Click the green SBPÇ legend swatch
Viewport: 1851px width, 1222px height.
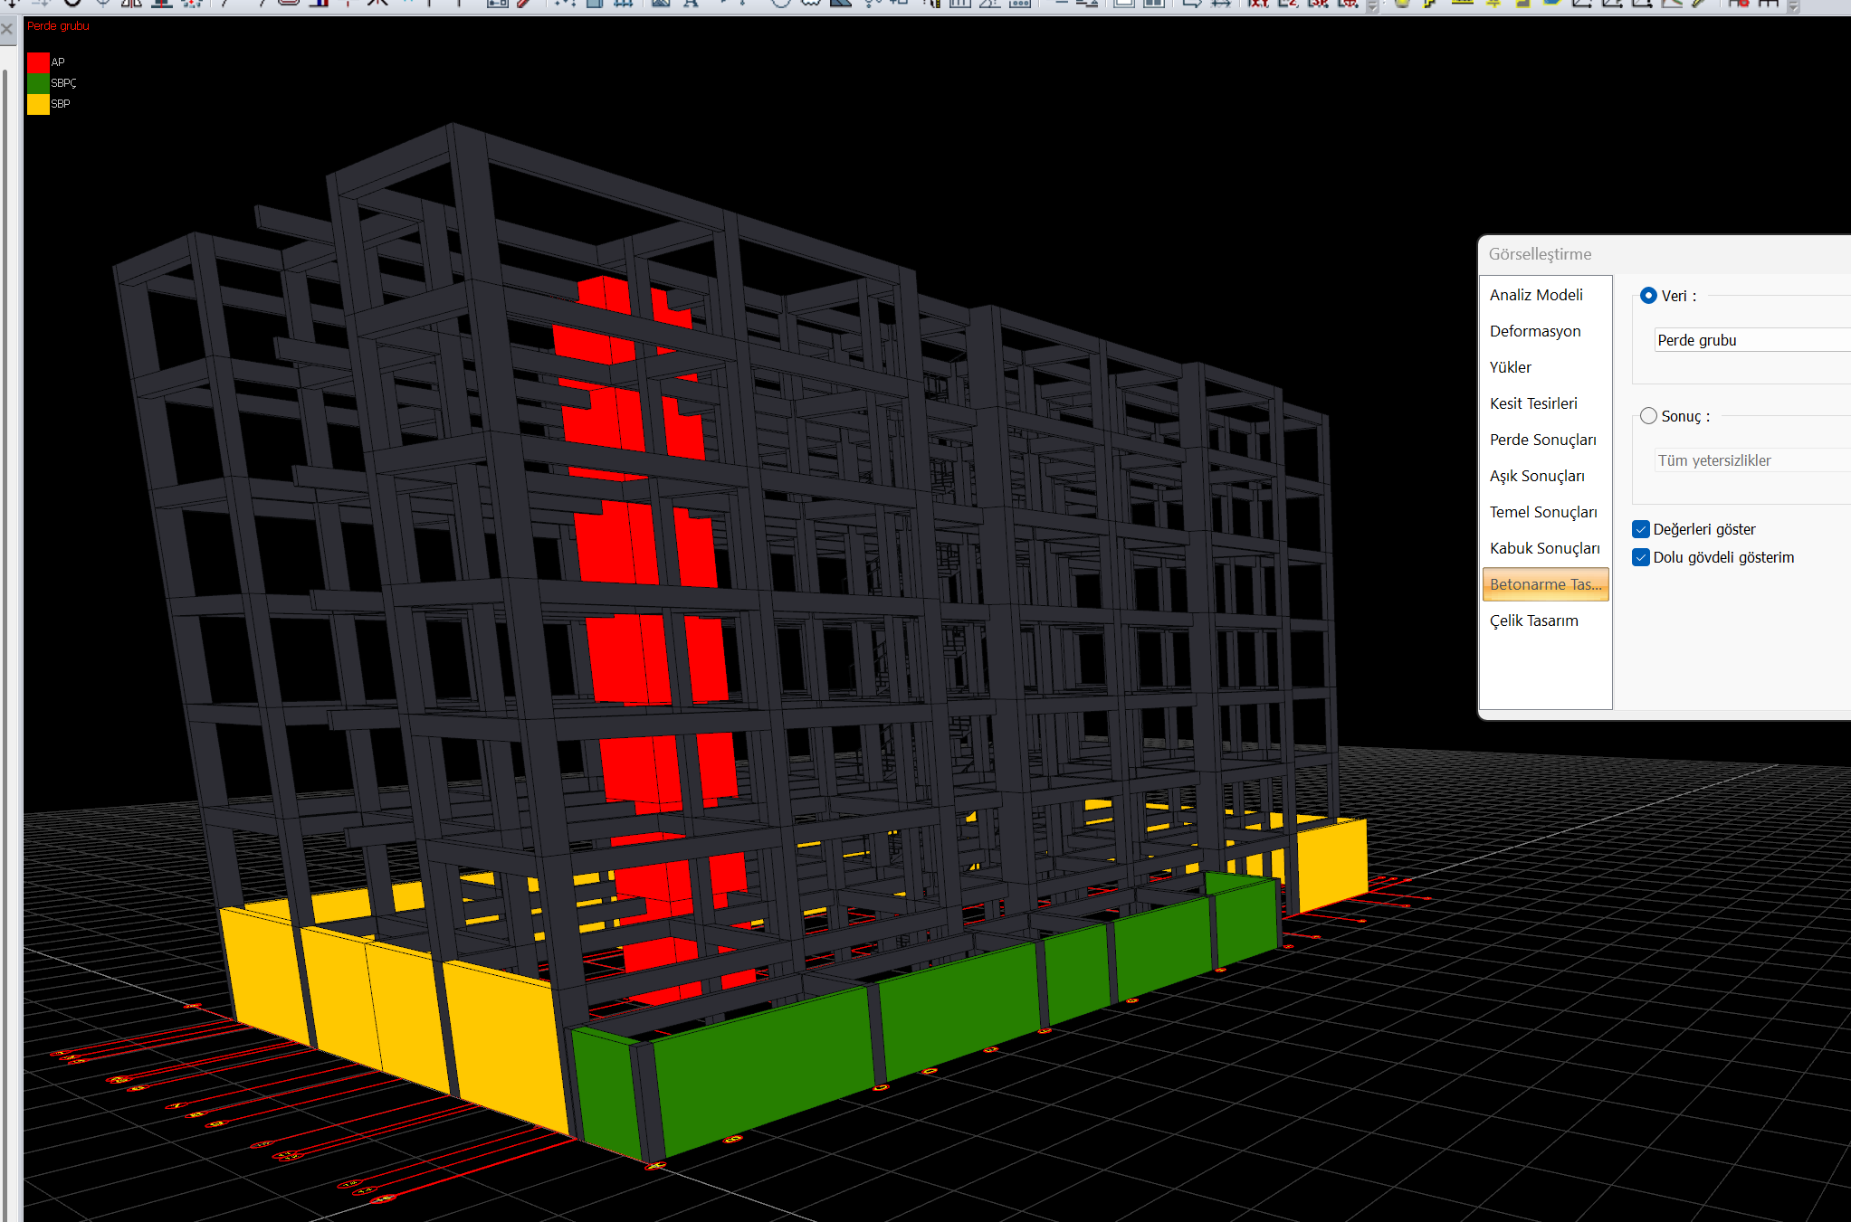click(x=38, y=83)
